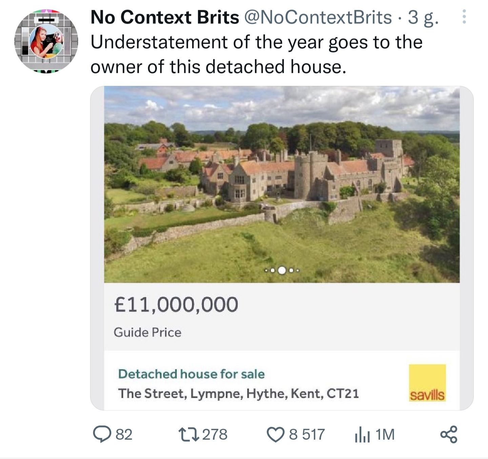Viewport: 488px width, 459px height.
Task: Open view analytics bar chart icon
Action: (362, 435)
